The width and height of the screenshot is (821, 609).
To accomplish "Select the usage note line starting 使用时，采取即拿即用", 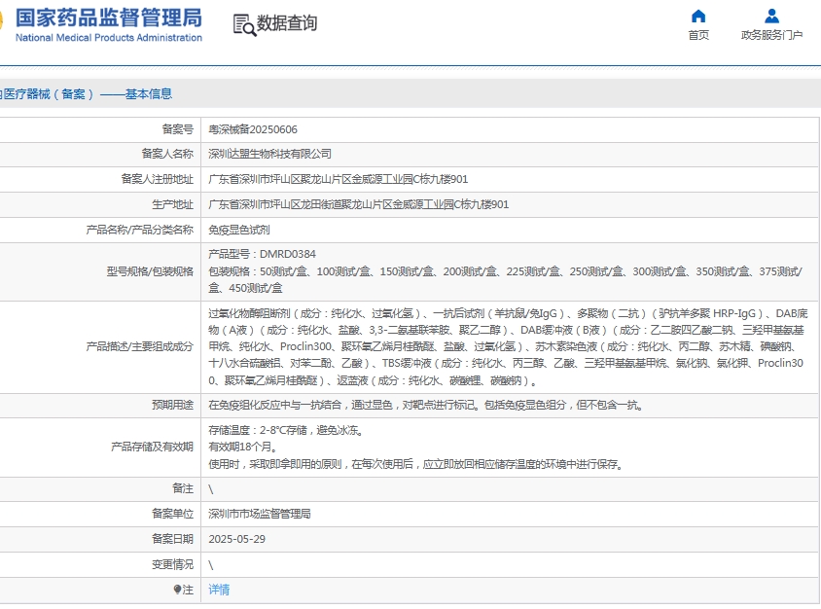I will click(x=416, y=464).
